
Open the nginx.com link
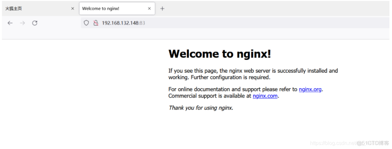pos(265,96)
